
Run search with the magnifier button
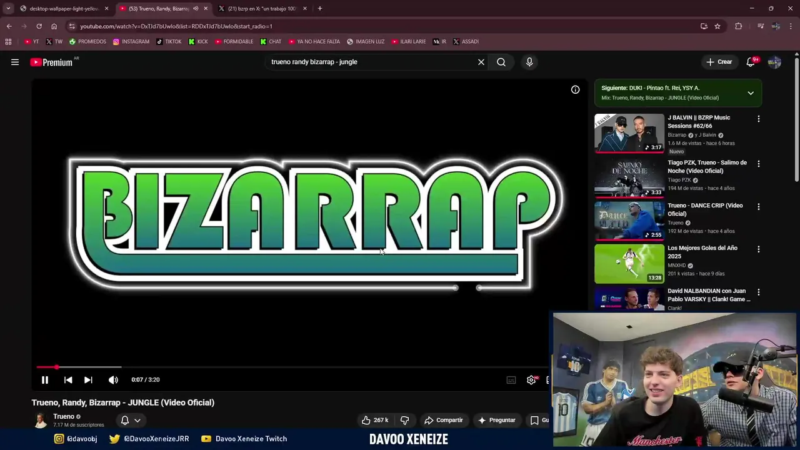click(x=501, y=62)
